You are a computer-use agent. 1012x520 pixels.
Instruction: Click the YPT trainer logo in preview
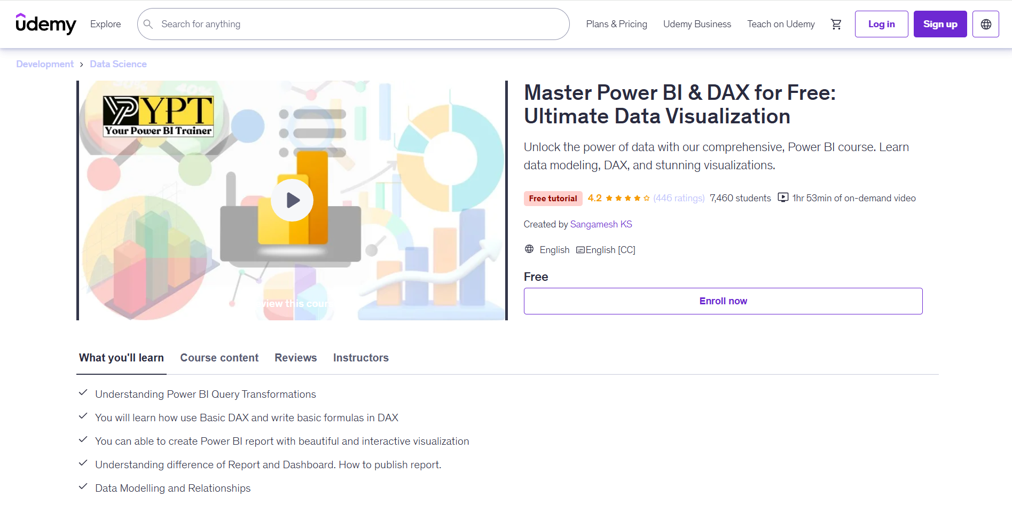click(158, 116)
